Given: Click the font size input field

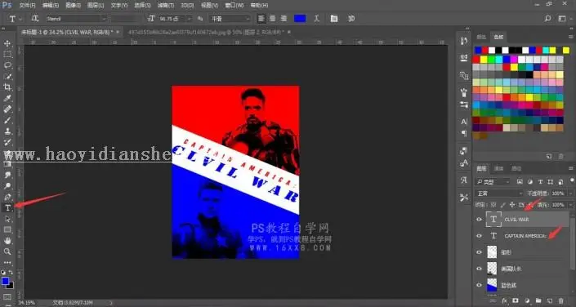Looking at the screenshot, I should coord(172,18).
